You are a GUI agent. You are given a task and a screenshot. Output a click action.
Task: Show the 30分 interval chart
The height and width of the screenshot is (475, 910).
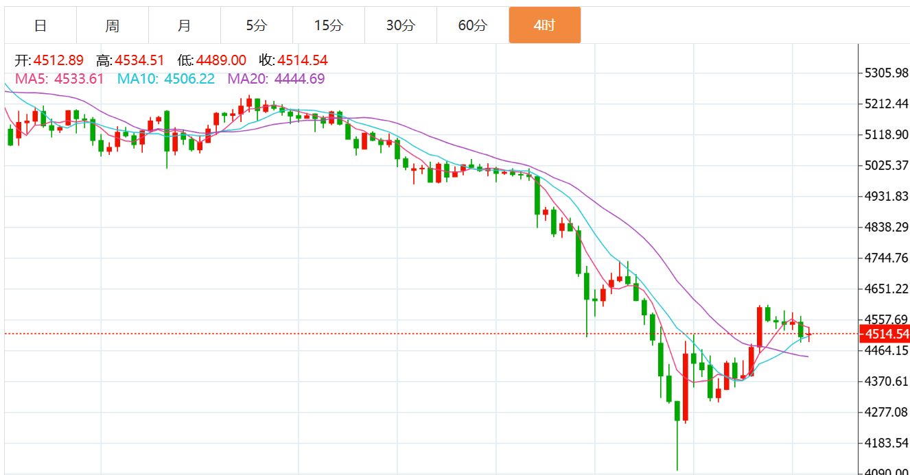[x=400, y=25]
